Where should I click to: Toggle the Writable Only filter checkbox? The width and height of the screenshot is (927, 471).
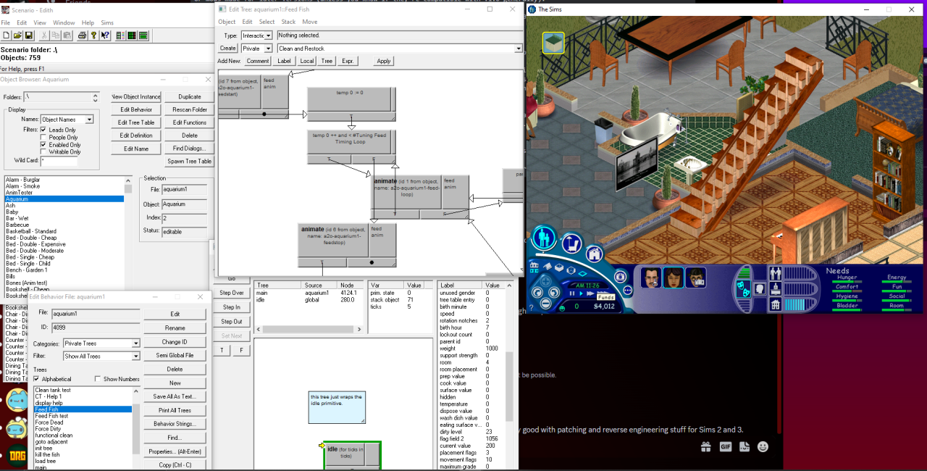coord(43,151)
